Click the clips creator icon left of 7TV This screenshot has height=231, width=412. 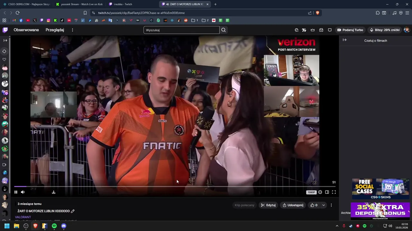(296, 30)
